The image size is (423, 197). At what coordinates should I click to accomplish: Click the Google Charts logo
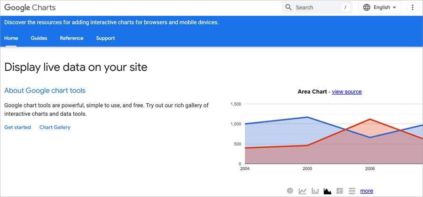pyautogui.click(x=30, y=8)
